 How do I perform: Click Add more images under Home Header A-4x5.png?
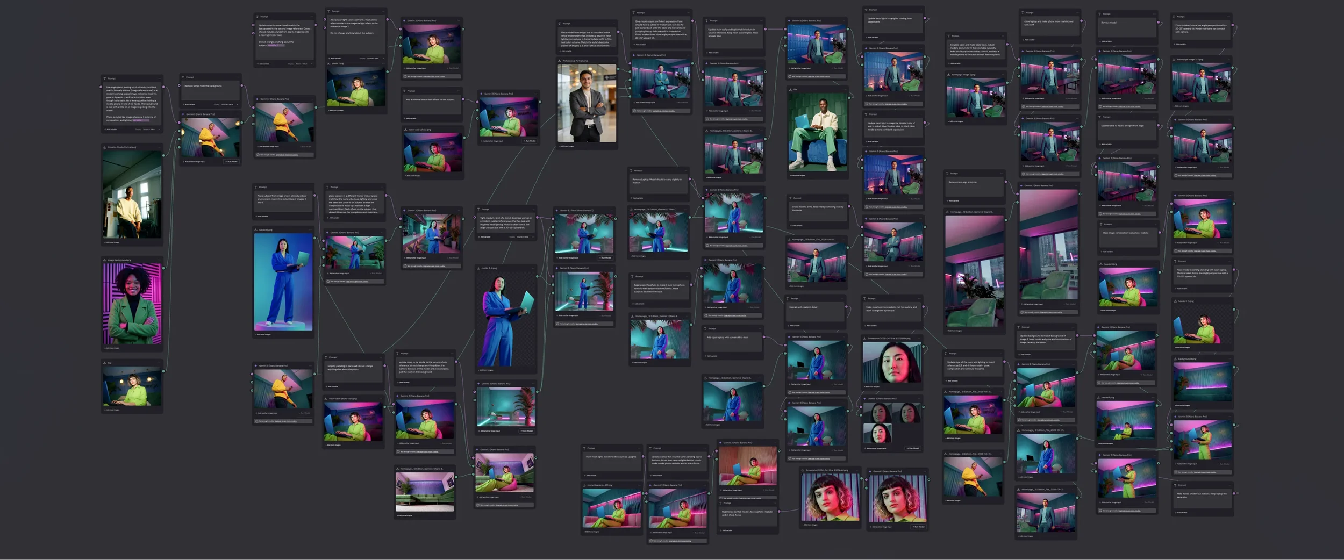pyautogui.click(x=591, y=532)
